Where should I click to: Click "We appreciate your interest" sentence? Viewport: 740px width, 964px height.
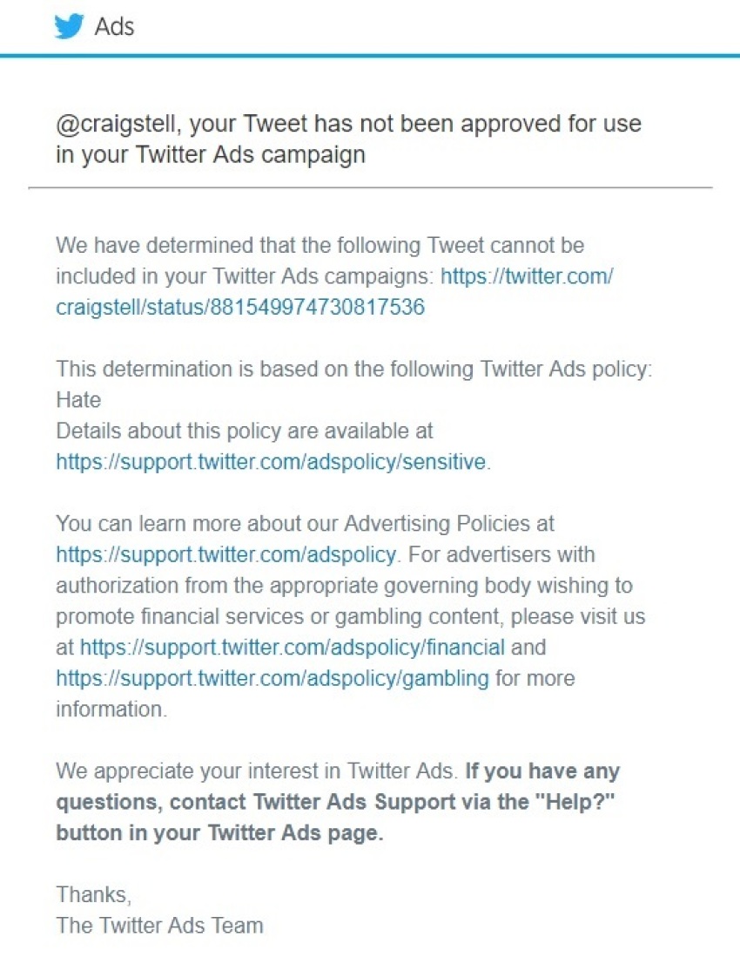(x=257, y=771)
